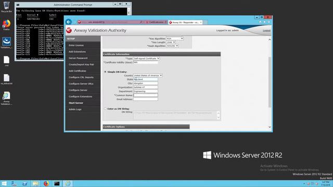
Task: Click the Common Name input field
Action: tap(146, 95)
